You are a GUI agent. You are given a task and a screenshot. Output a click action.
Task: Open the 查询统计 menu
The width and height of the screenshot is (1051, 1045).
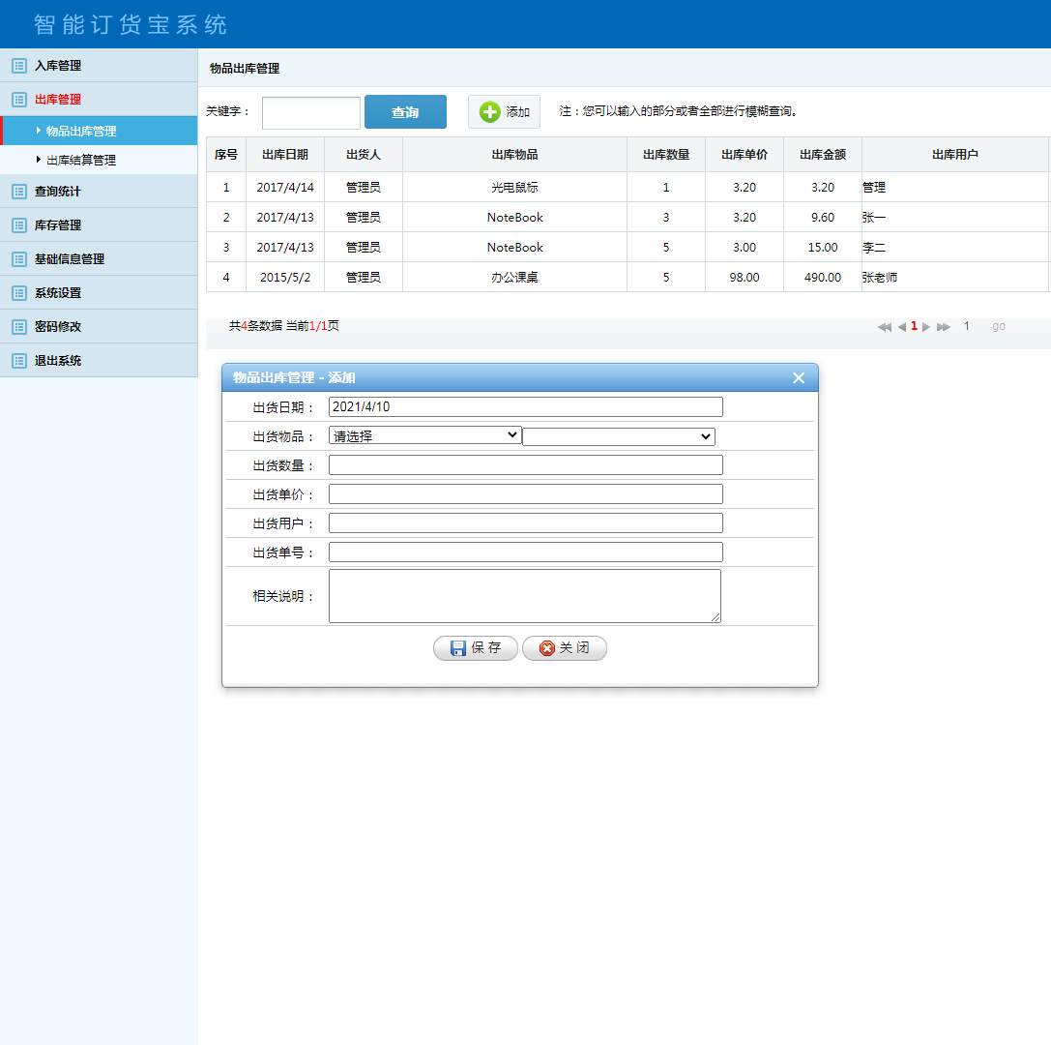[x=58, y=192]
